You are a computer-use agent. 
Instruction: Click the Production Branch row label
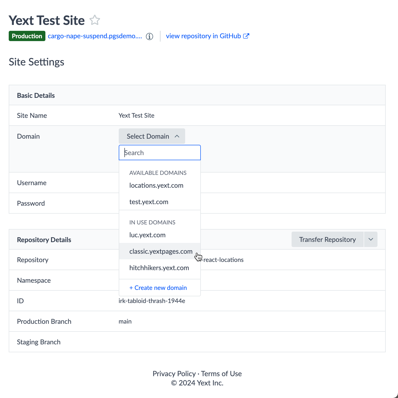(x=44, y=321)
